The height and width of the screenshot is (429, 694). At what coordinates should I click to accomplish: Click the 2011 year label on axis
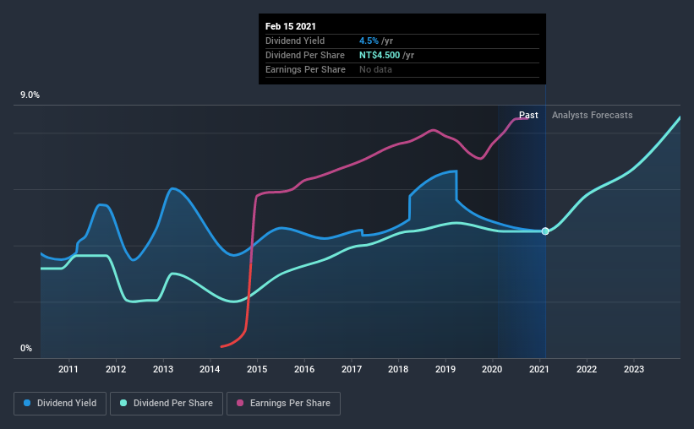coord(68,369)
